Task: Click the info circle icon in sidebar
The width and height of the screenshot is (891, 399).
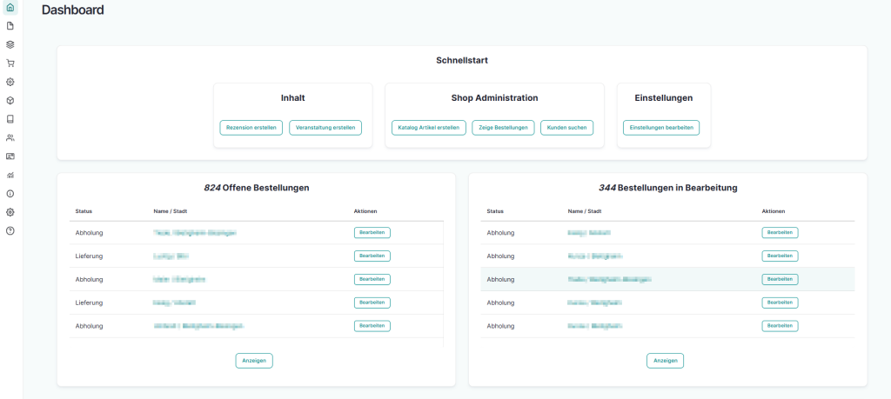Action: click(10, 194)
